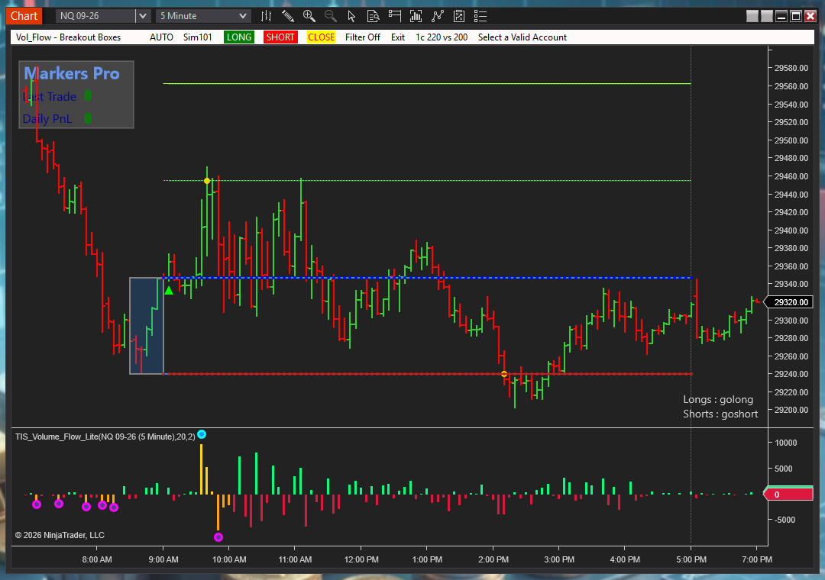Click the 29320.00 current price marker
The image size is (825, 580).
click(789, 302)
